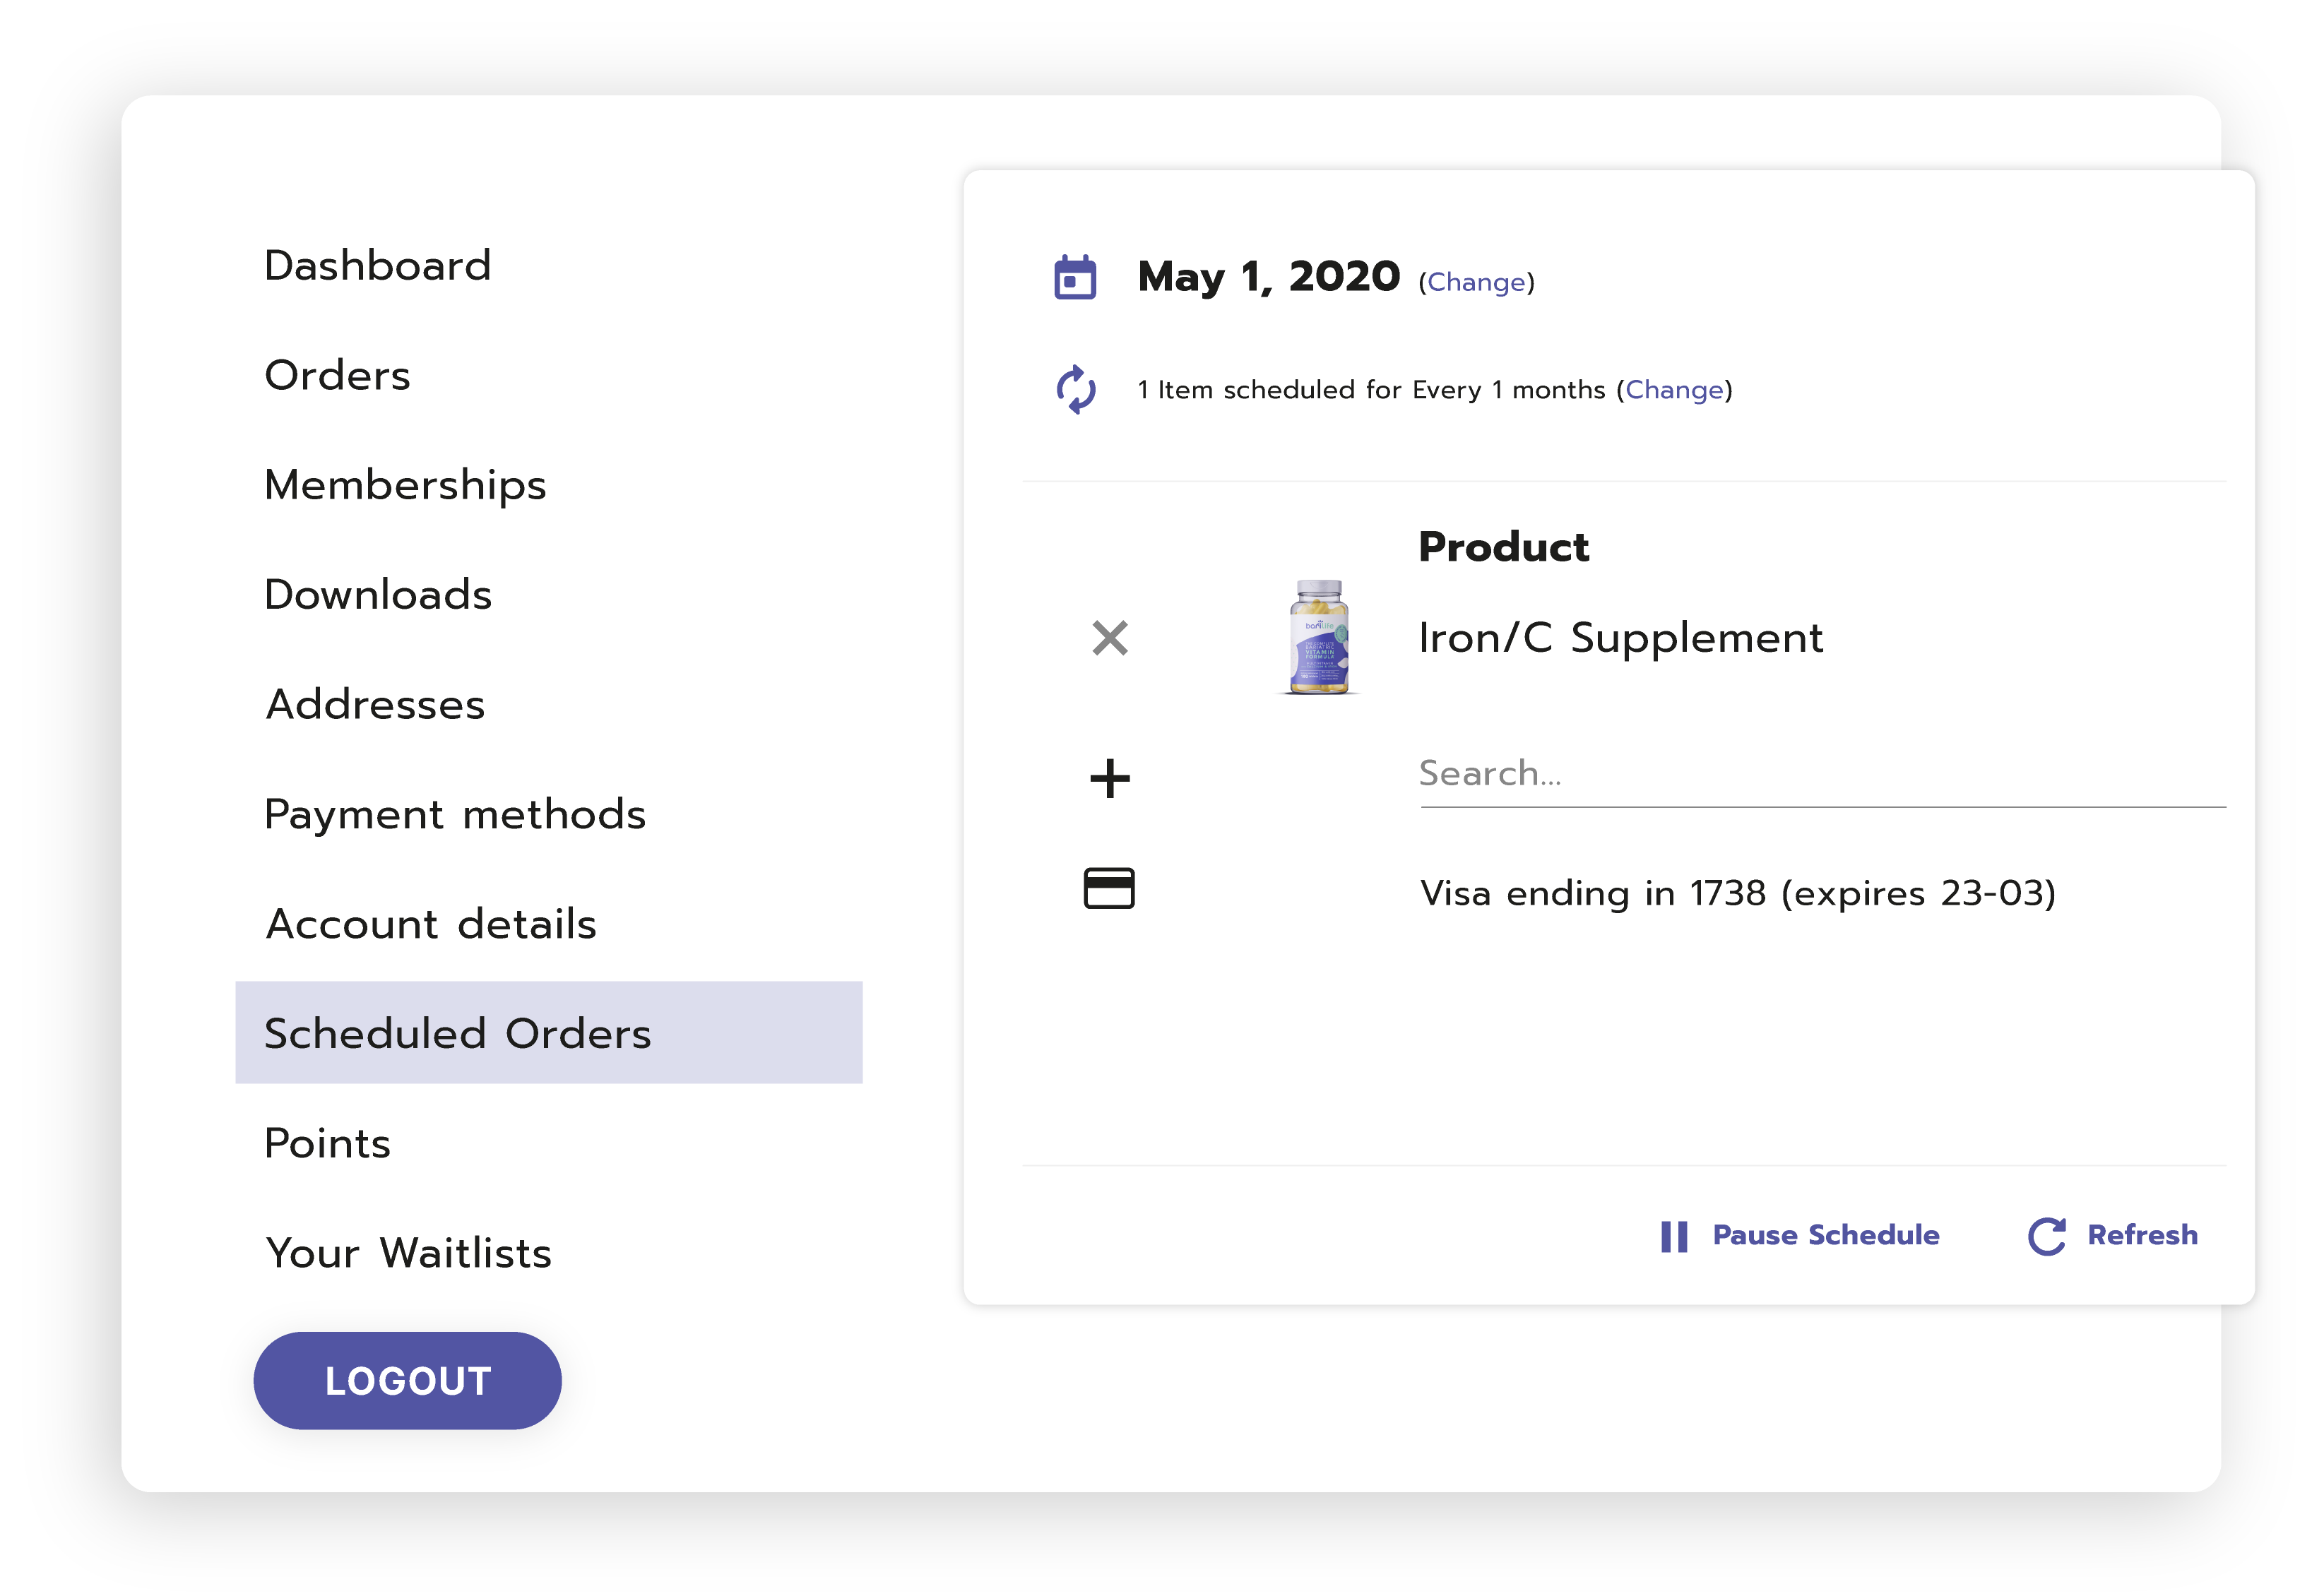Click the circular refresh arrow icon
This screenshot has width=2324, height=1596.
tap(2047, 1237)
